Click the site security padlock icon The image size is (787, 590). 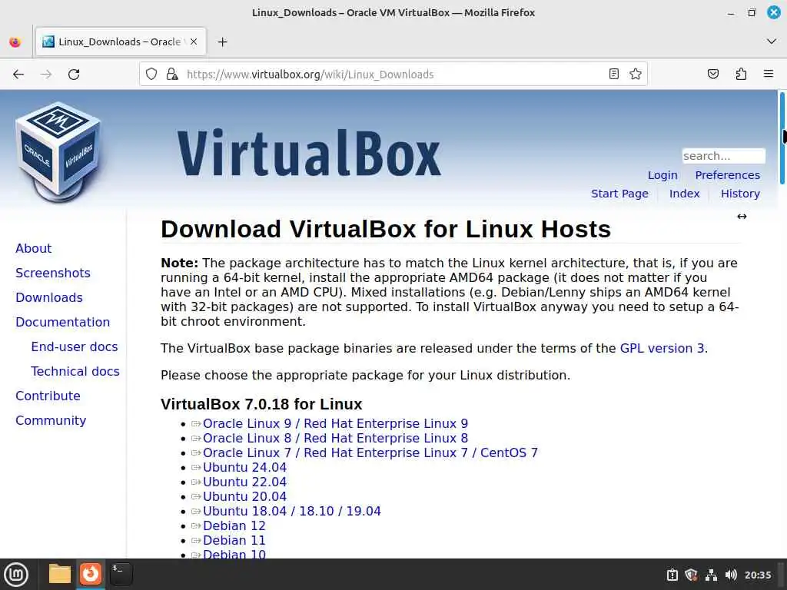172,75
